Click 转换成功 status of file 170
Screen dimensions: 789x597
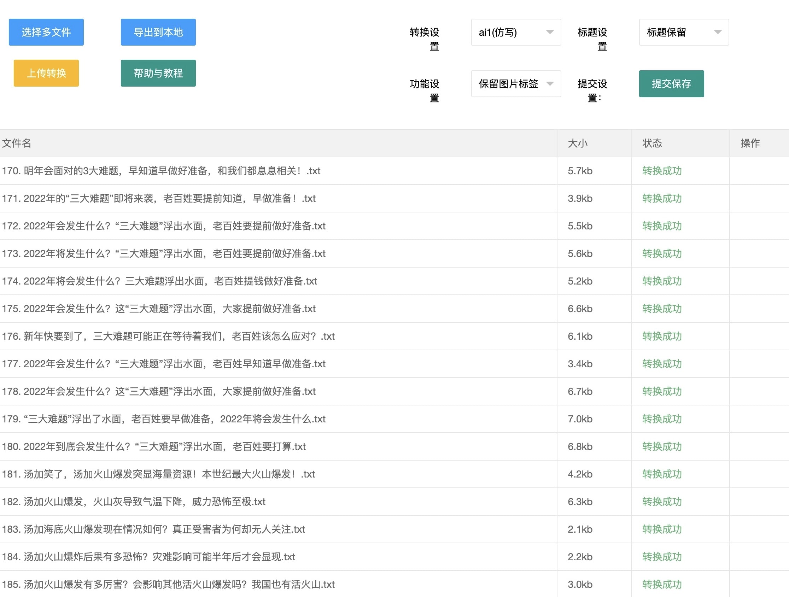coord(662,171)
